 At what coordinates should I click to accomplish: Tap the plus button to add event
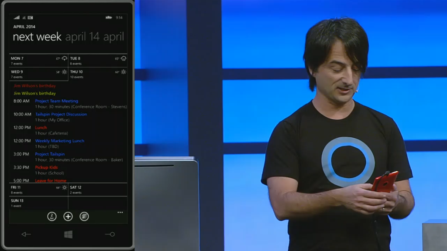(68, 217)
